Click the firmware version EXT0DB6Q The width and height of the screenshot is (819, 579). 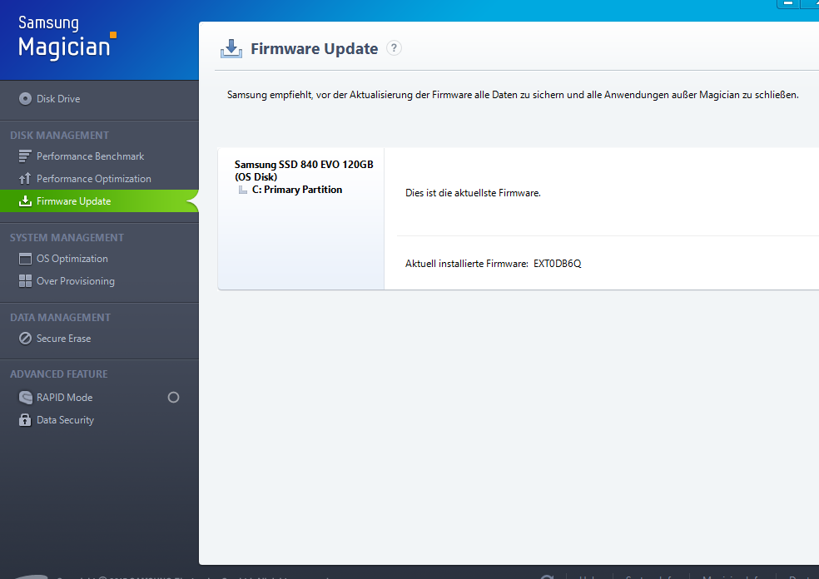pos(558,264)
